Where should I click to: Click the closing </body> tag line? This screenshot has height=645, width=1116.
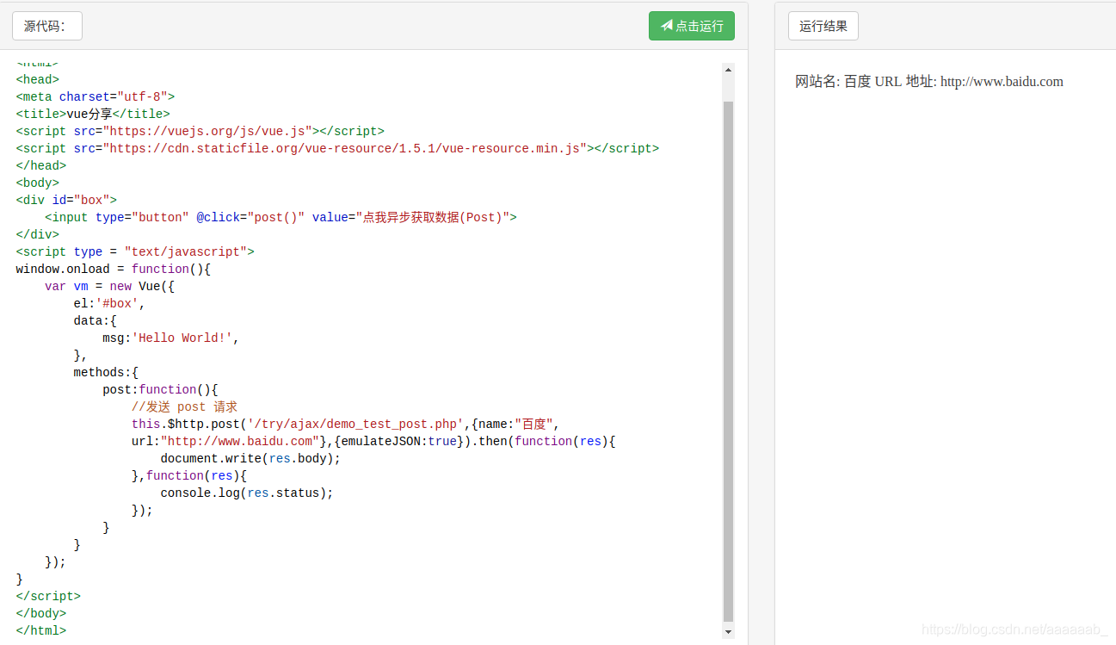click(40, 613)
